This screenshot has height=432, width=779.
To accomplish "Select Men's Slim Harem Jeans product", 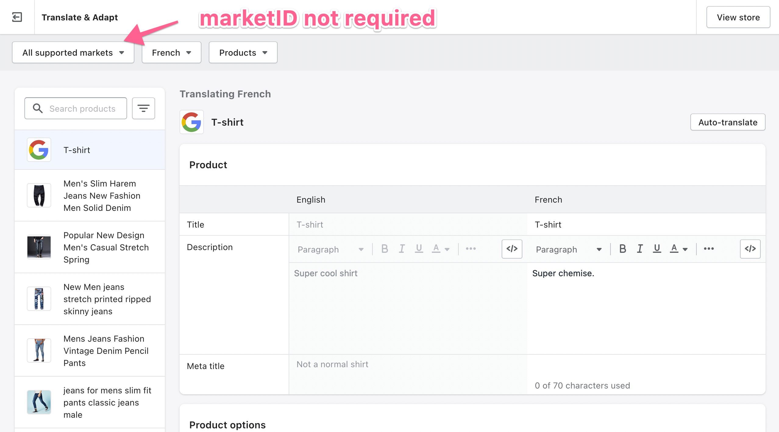I will pos(102,196).
